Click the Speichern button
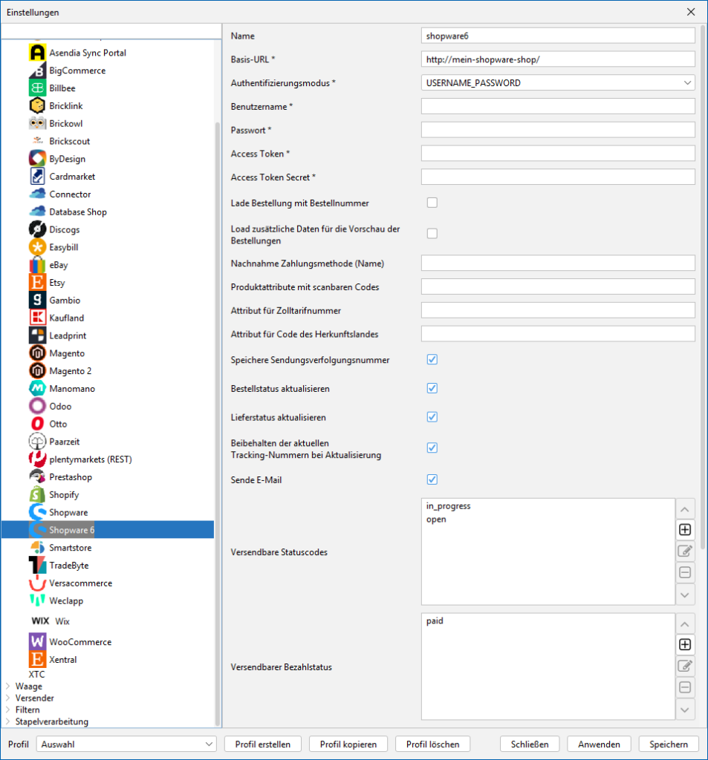Screen dimensions: 708x760 (x=668, y=744)
